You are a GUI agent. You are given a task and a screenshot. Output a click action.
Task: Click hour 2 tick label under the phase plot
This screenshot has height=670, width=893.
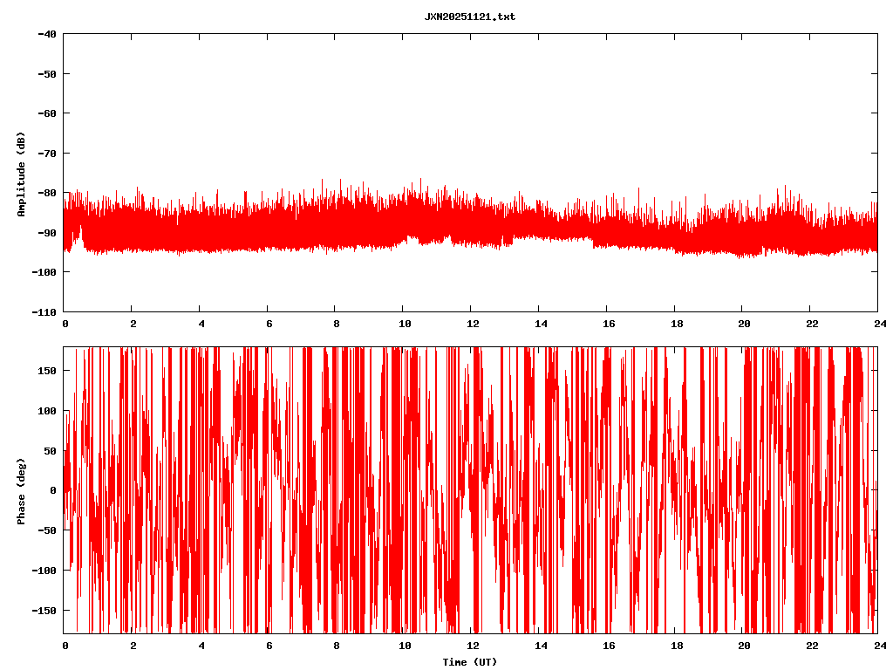pyautogui.click(x=133, y=646)
